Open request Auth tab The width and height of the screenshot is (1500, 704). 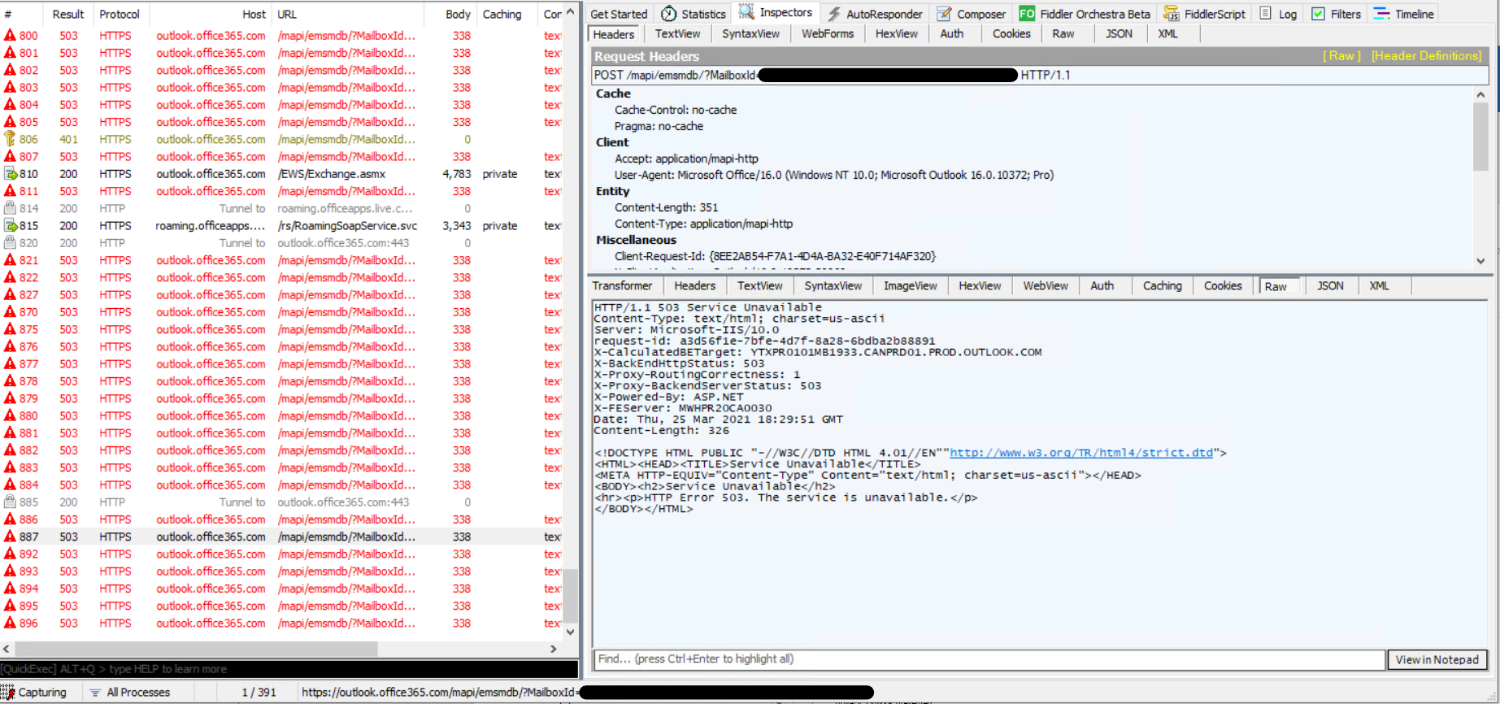[x=951, y=34]
